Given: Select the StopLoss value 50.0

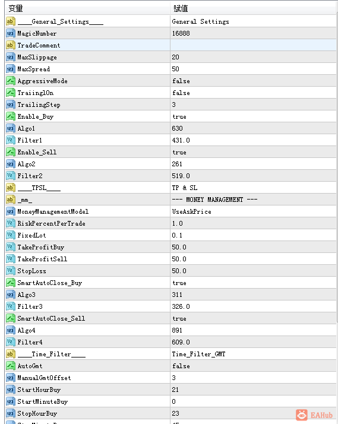Looking at the screenshot, I should click(x=179, y=271).
